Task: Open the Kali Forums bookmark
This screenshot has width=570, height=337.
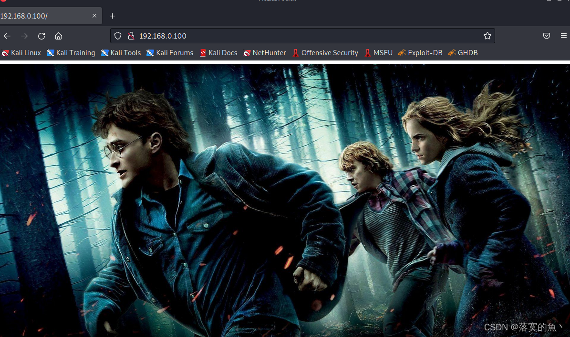Action: coord(170,53)
